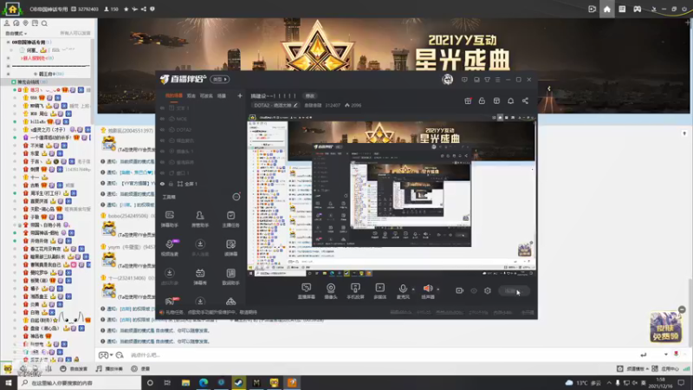This screenshot has width=693, height=390.
Task: Hide the 全屏 1 source with eye icon
Action: click(x=162, y=184)
